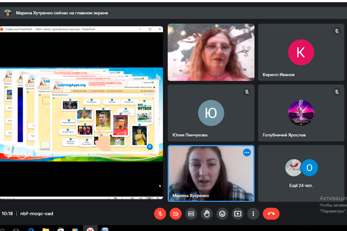This screenshot has width=347, height=231.
Task: Open the Створення вправи menu item
Action: tap(97, 91)
